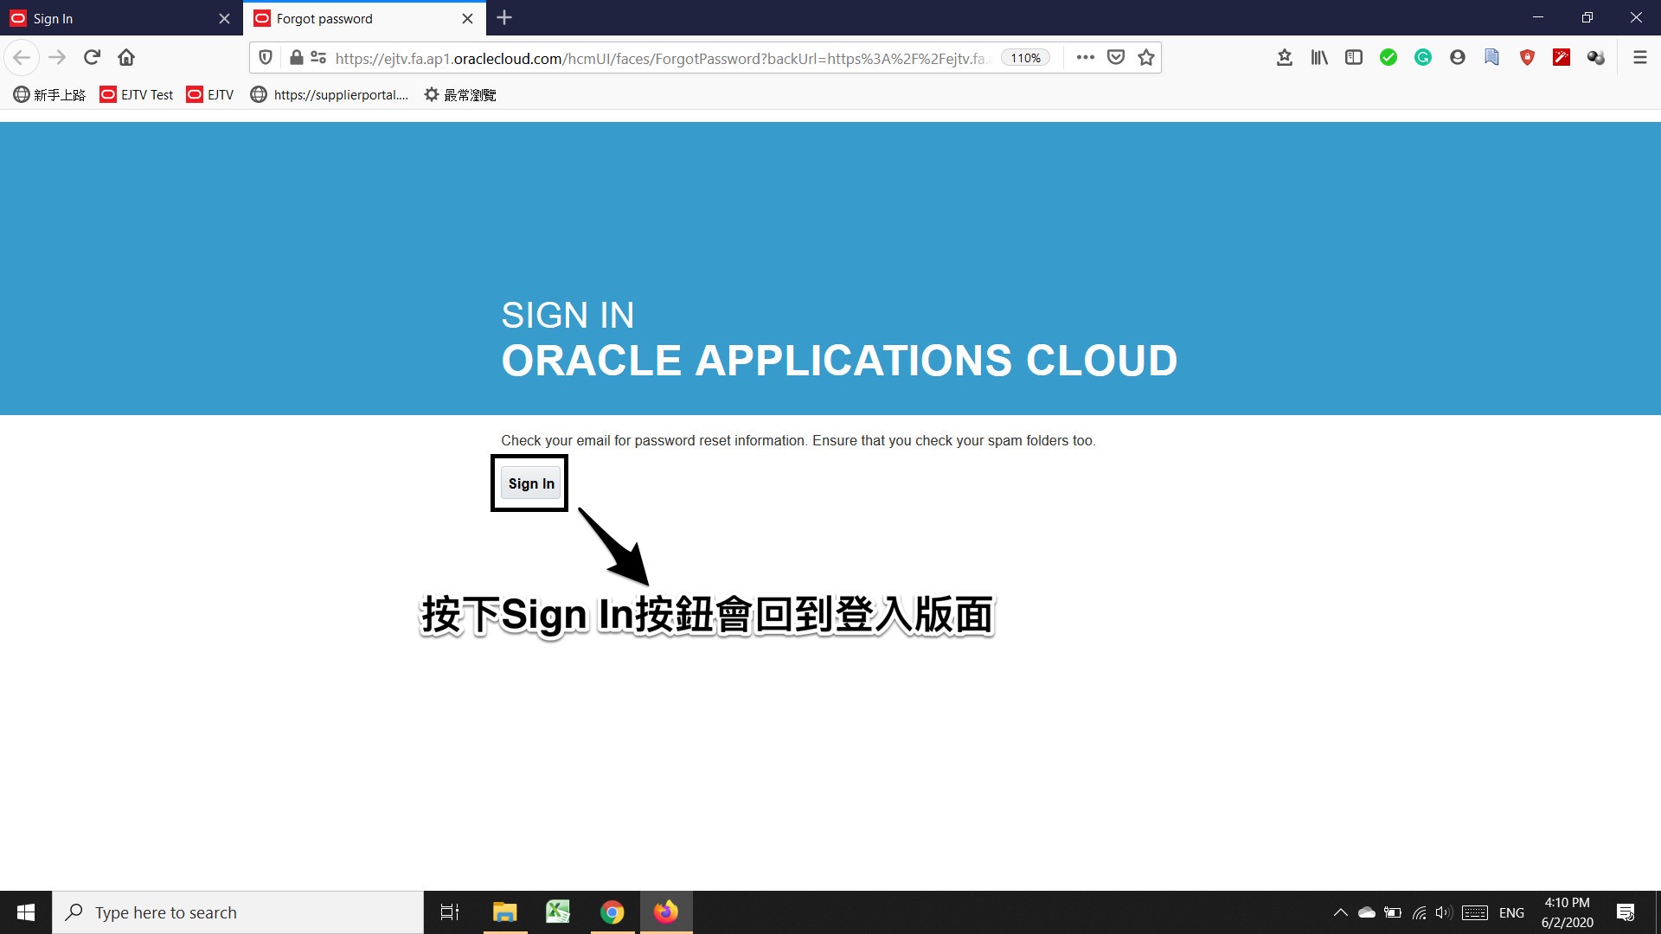Image resolution: width=1661 pixels, height=934 pixels.
Task: Open the EJTV bookmark
Action: pyautogui.click(x=210, y=94)
